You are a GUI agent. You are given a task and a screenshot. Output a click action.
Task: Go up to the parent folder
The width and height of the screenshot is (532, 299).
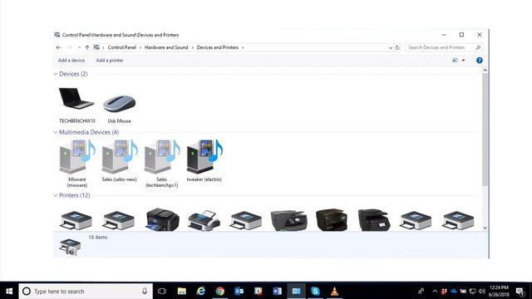click(87, 47)
